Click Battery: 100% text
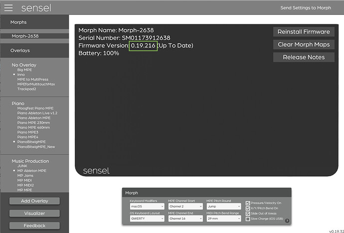The width and height of the screenshot is (344, 233). click(99, 53)
